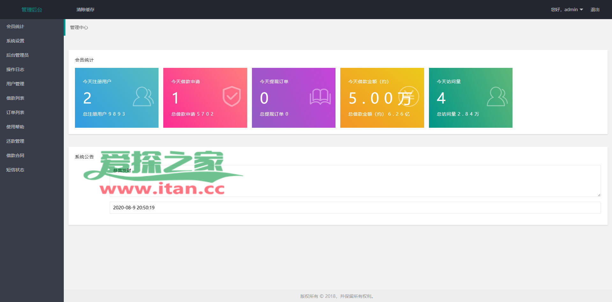This screenshot has width=612, height=302.
Task: Open 还款管理 in the sidebar
Action: coord(32,141)
